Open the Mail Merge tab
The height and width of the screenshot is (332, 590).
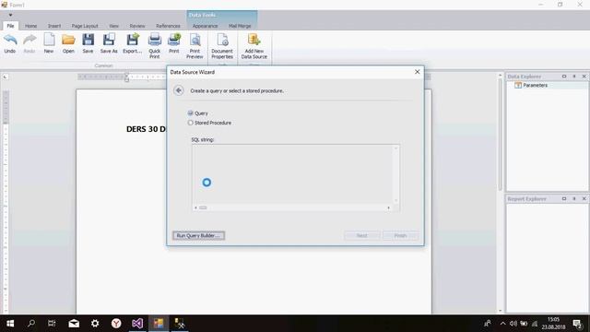click(x=240, y=26)
